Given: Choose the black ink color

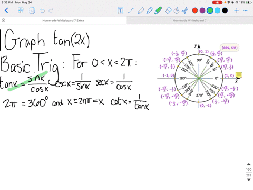Looking at the screenshot, I should [x=225, y=11].
